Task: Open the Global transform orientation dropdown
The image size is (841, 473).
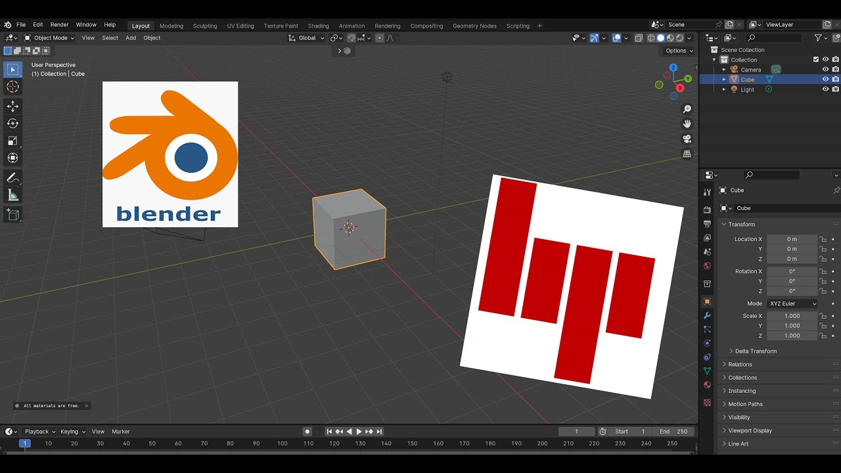Action: pos(307,38)
